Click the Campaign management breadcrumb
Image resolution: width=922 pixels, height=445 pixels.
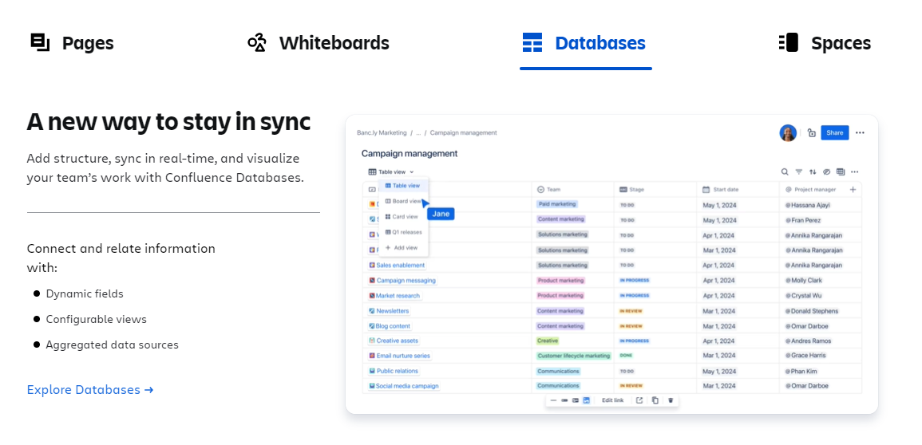point(463,132)
